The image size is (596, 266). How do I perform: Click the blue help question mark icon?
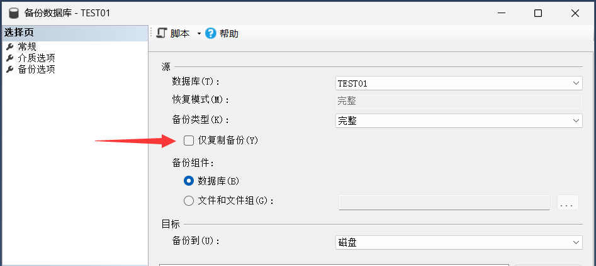point(211,33)
